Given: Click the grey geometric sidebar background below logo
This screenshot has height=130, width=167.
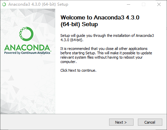Looking at the screenshot, I should coord(28,87).
